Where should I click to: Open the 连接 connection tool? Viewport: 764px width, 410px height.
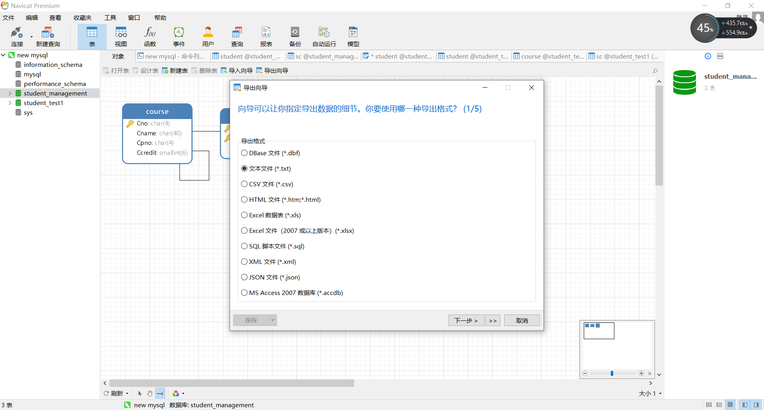(17, 36)
